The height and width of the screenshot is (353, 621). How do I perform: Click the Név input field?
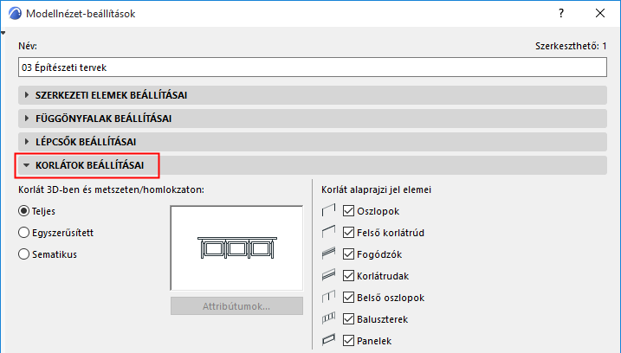[313, 67]
